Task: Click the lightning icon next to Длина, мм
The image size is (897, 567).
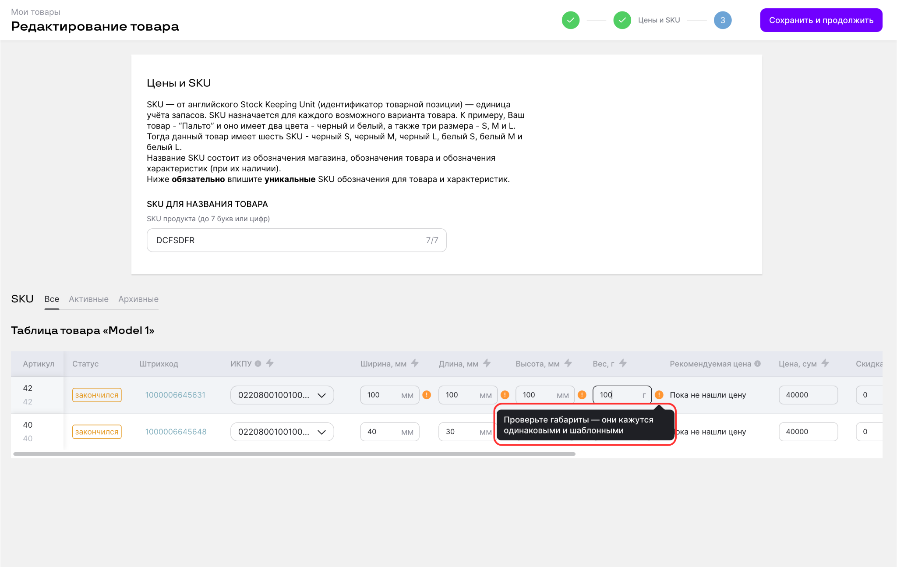Action: click(x=487, y=363)
